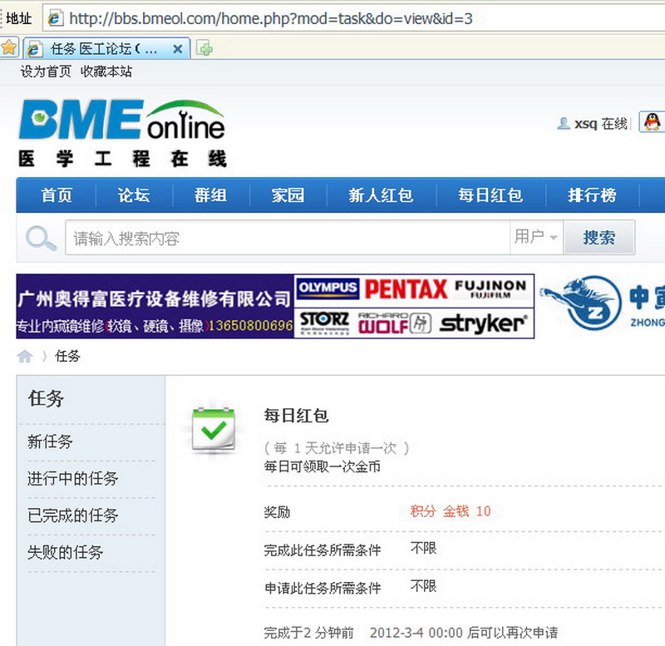Image resolution: width=665 pixels, height=646 pixels.
Task: Open 已完成的任务 in the sidebar
Action: 73,515
